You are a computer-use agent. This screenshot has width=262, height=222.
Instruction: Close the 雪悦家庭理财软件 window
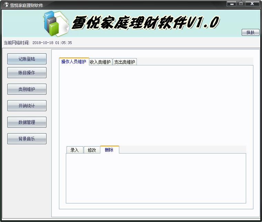tap(252, 4)
